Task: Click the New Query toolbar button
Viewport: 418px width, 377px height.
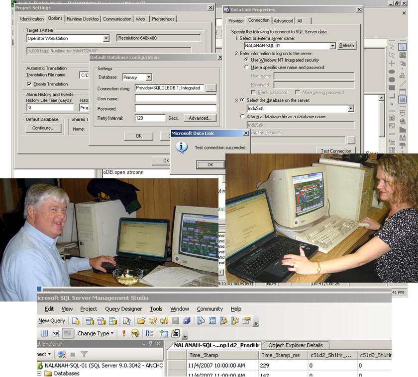Action: click(x=51, y=321)
